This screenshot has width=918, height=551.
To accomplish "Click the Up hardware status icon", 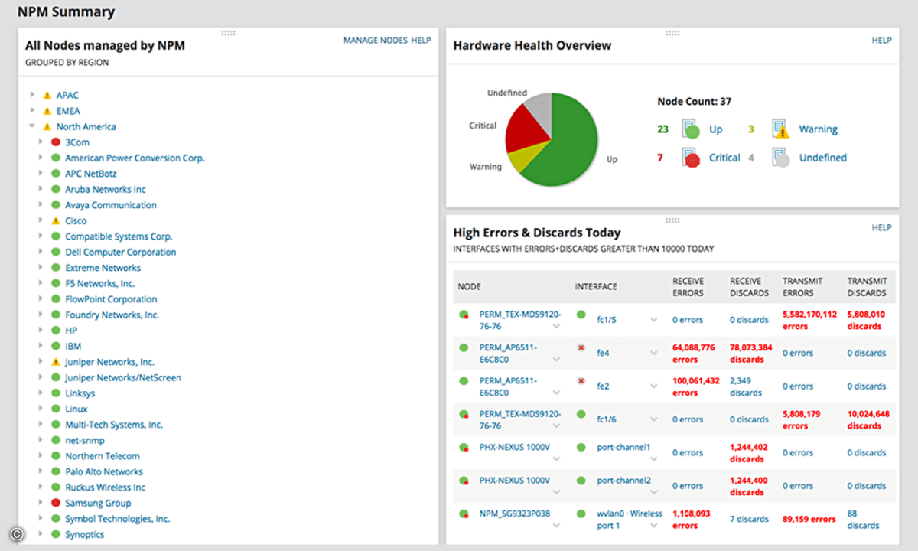I will [x=691, y=129].
